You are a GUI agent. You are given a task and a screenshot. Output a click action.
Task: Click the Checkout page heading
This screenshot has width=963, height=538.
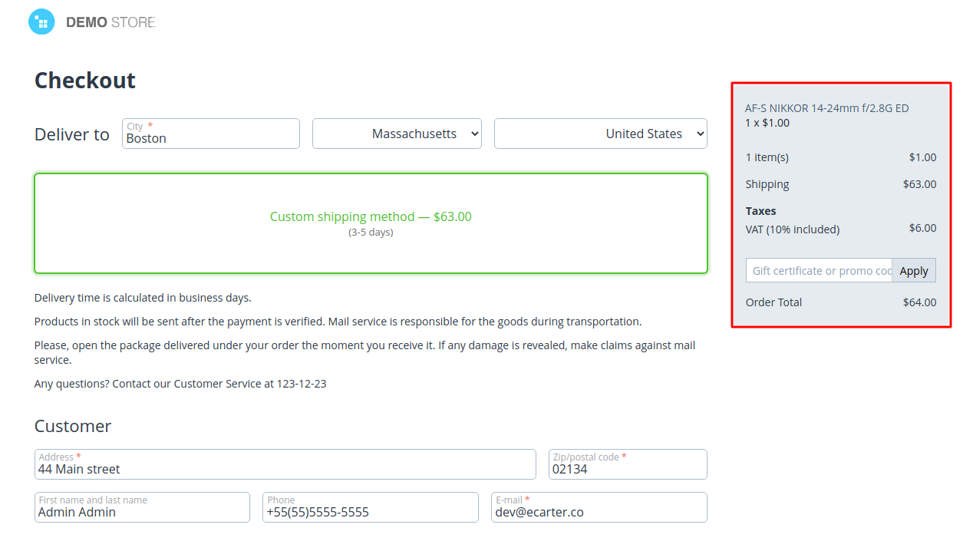pyautogui.click(x=85, y=81)
